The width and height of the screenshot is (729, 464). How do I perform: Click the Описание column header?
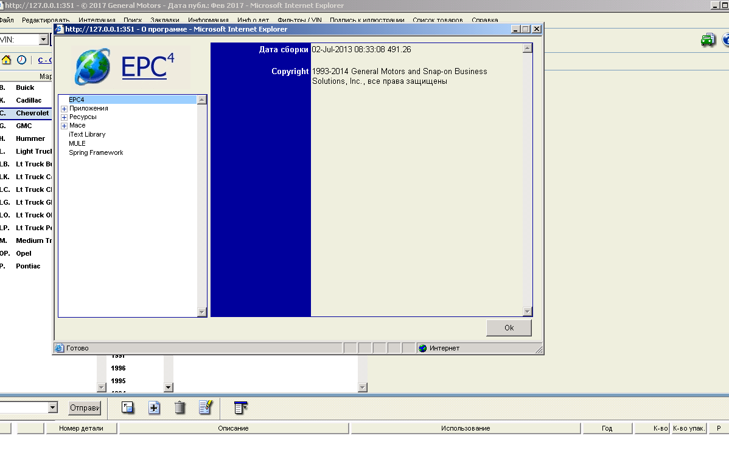234,428
